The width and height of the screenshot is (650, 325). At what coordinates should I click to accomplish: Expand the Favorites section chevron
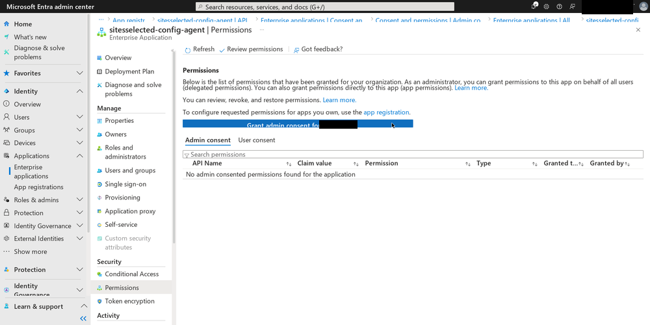pyautogui.click(x=80, y=73)
